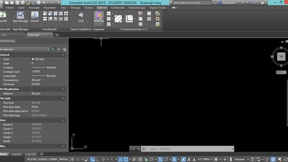Image resolution: width=288 pixels, height=162 pixels.
Task: Open the Decimal drawing units dropdown
Action: point(241,159)
